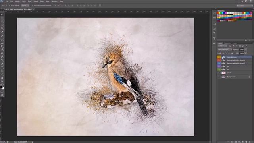Select the Eyedropper tool

[2, 32]
